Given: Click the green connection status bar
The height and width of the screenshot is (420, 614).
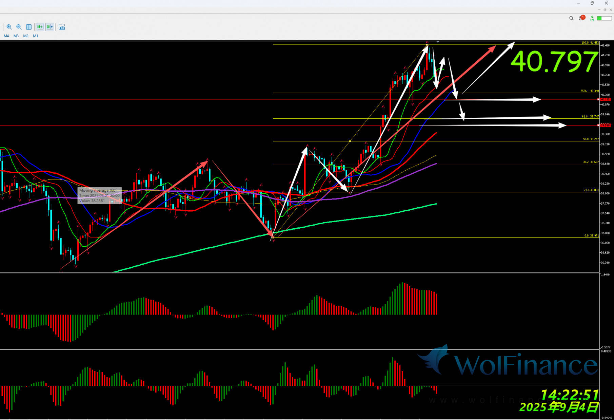Looking at the screenshot, I should click(604, 18).
